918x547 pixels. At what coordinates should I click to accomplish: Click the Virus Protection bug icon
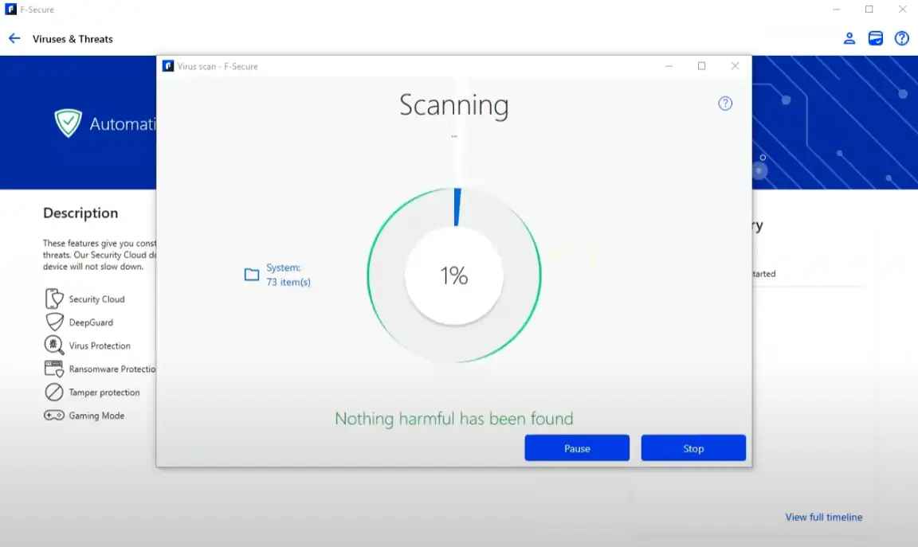pyautogui.click(x=54, y=346)
